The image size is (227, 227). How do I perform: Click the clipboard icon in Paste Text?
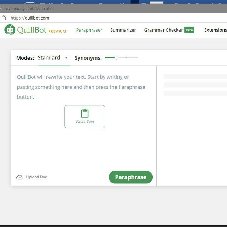[x=84, y=113]
